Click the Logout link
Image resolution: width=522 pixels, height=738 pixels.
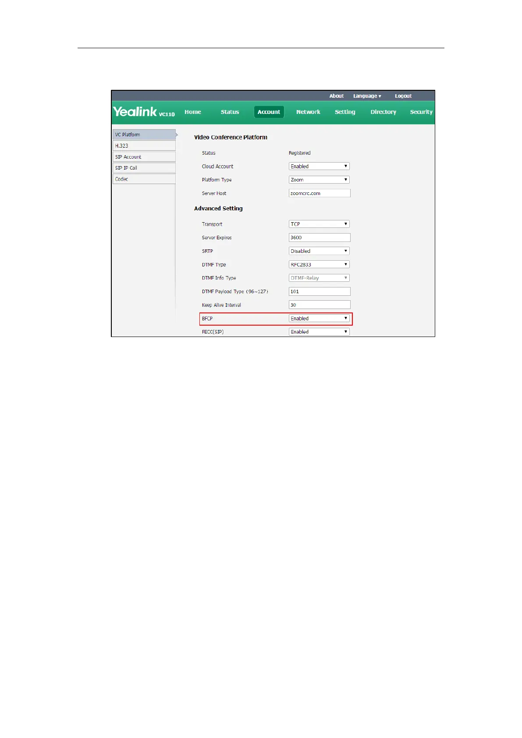(403, 96)
